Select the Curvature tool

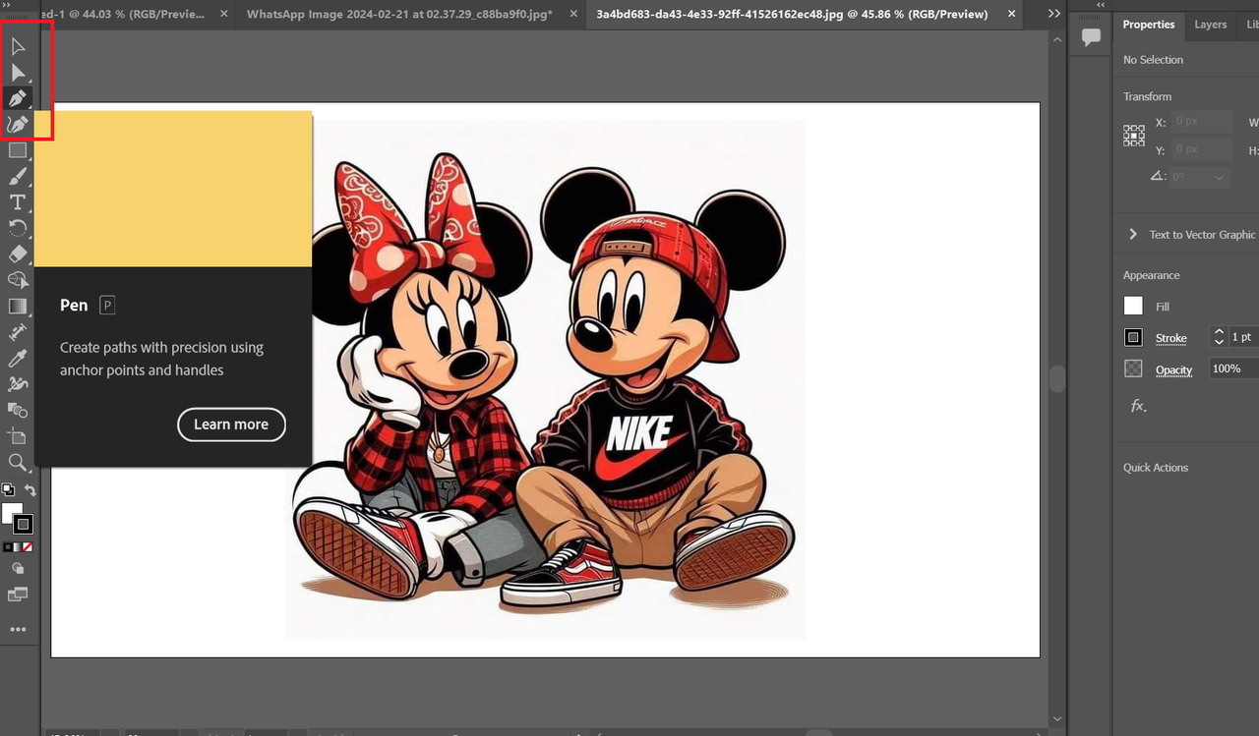tap(18, 124)
